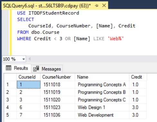Click CourseNumber in the SELECT list
This screenshot has height=122, width=157.
(x=74, y=26)
